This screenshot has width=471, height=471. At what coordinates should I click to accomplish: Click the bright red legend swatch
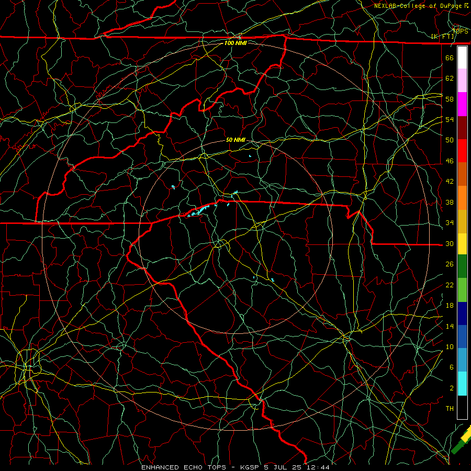tap(462, 151)
